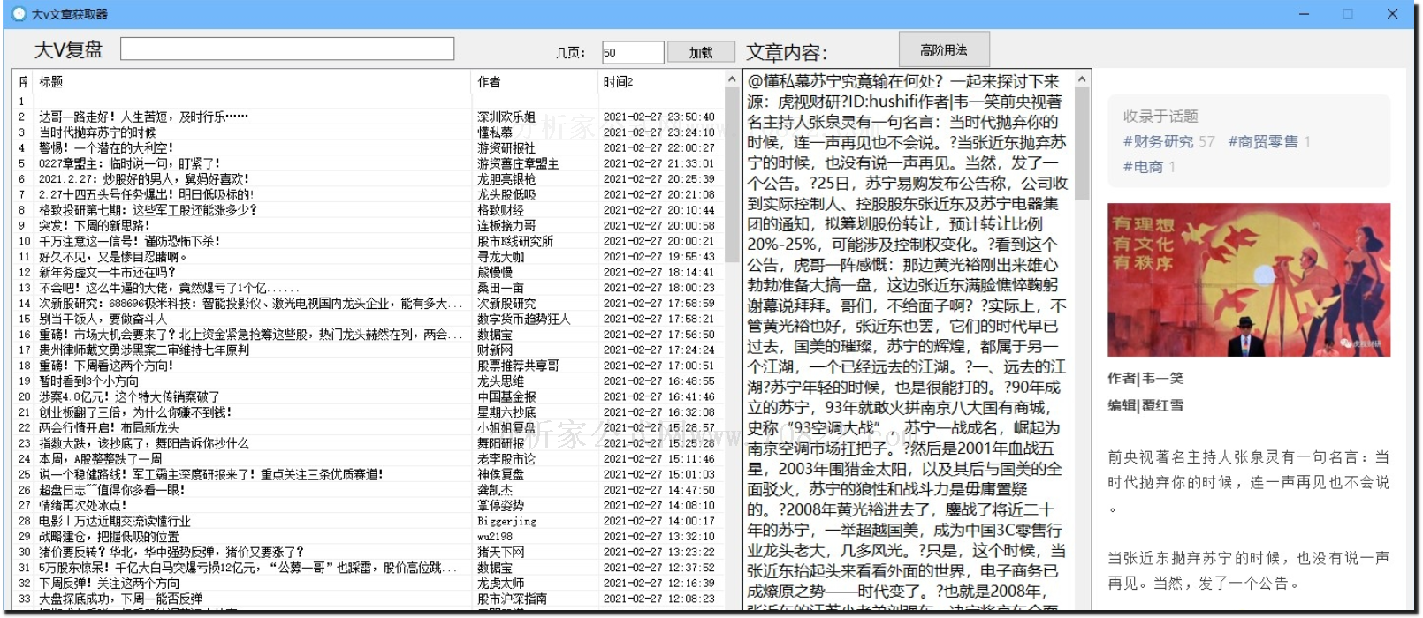Click the 编辑|覆红雪 editor line

1145,405
